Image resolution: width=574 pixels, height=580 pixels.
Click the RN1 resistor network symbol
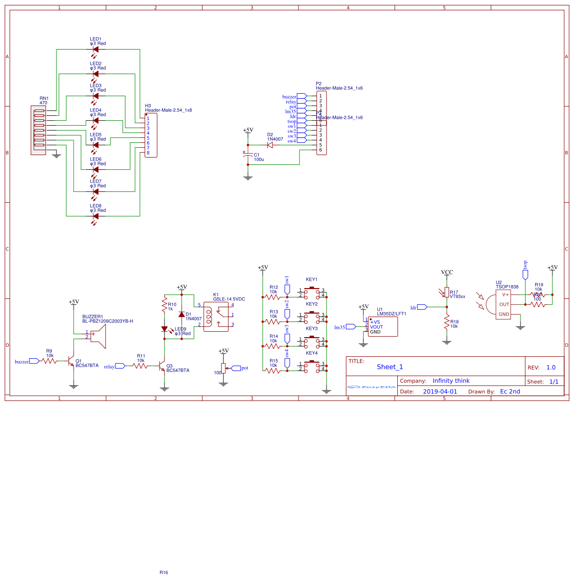[38, 130]
